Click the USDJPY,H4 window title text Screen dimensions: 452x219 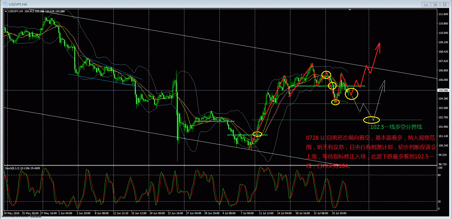[18, 5]
